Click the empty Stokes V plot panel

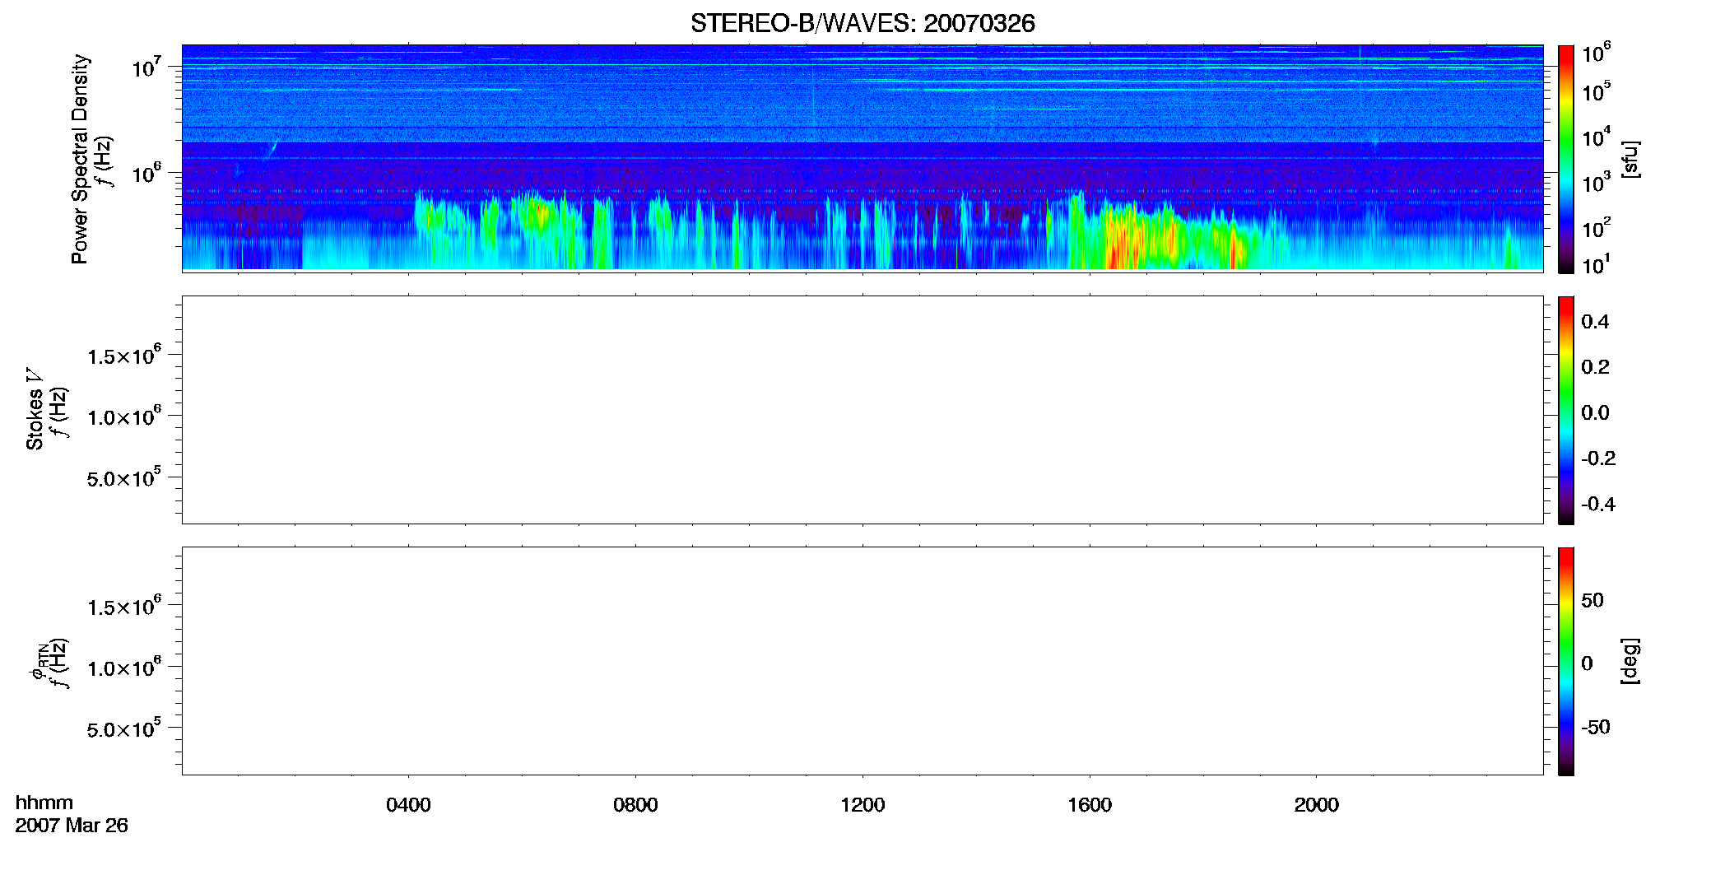[x=862, y=410]
